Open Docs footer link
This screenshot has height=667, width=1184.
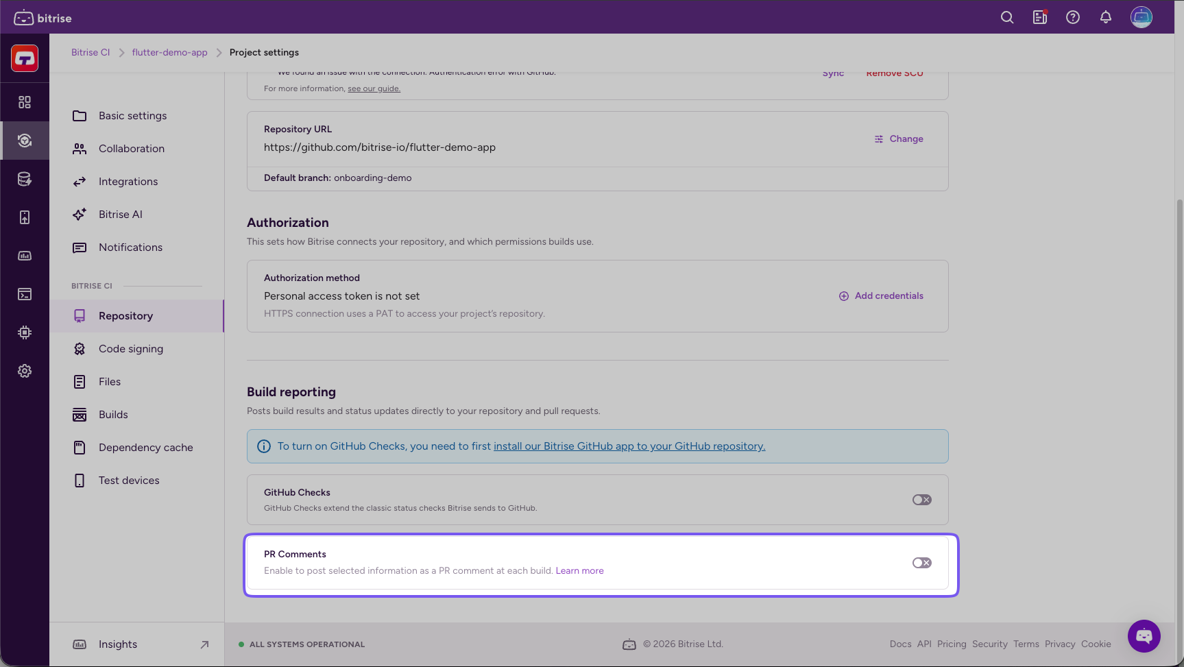(x=900, y=644)
